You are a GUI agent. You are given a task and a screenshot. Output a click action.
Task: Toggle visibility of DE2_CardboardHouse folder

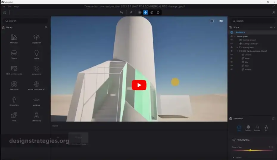point(231,51)
